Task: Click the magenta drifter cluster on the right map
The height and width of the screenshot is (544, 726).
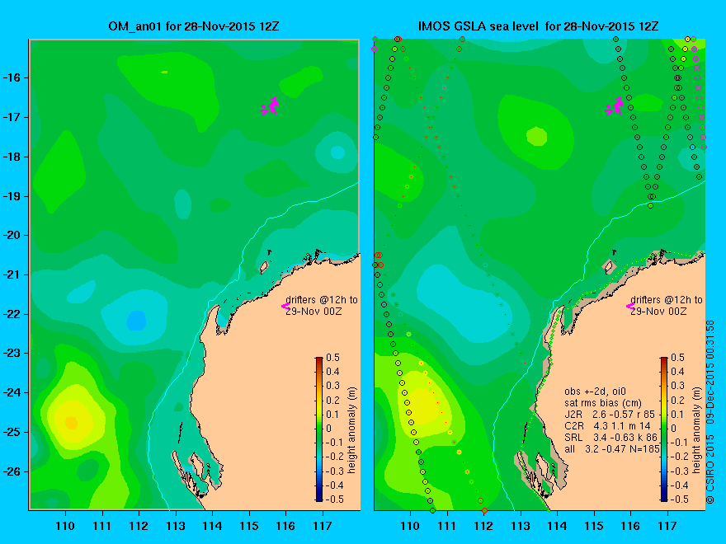Action: (x=615, y=106)
